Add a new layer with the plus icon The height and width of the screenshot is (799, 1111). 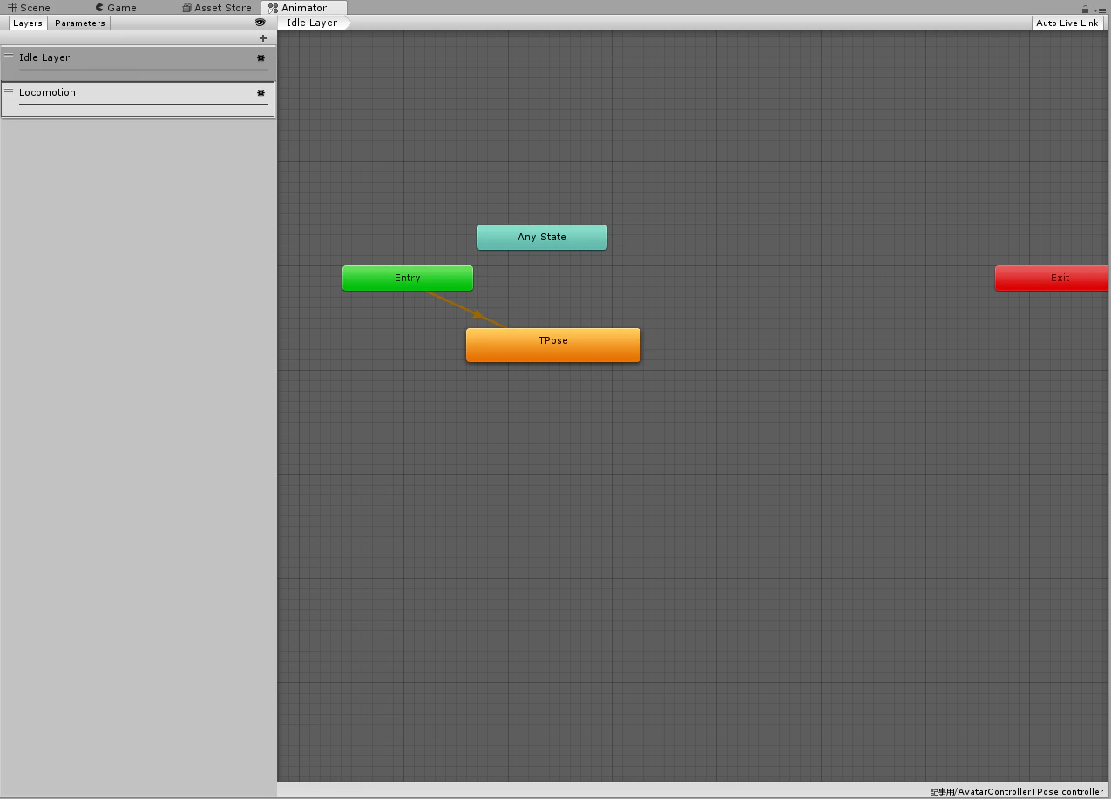(x=263, y=38)
